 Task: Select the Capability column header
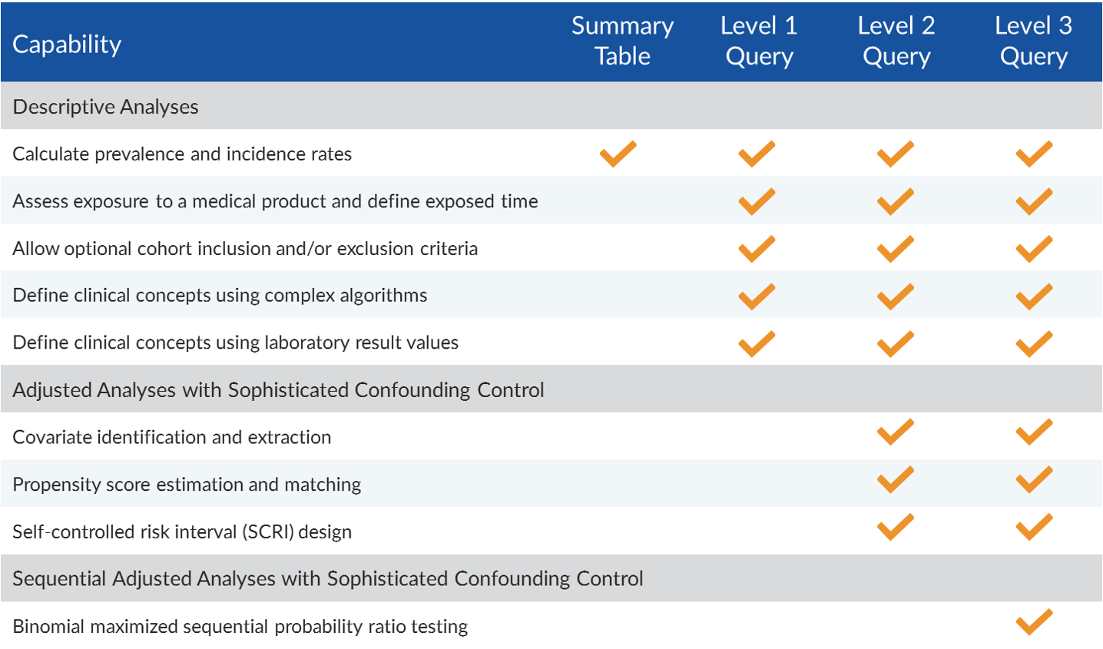tap(67, 45)
